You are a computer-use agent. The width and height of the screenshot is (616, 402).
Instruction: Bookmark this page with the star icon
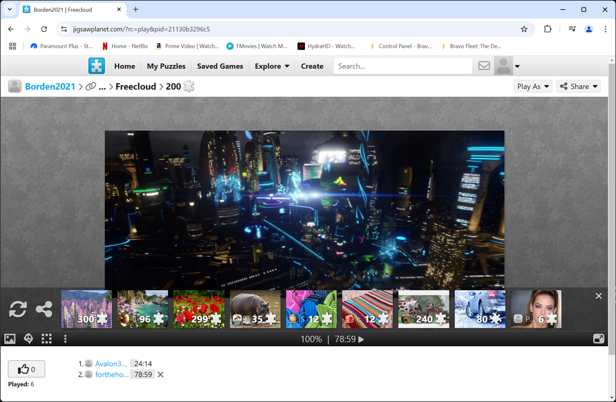[x=524, y=29]
